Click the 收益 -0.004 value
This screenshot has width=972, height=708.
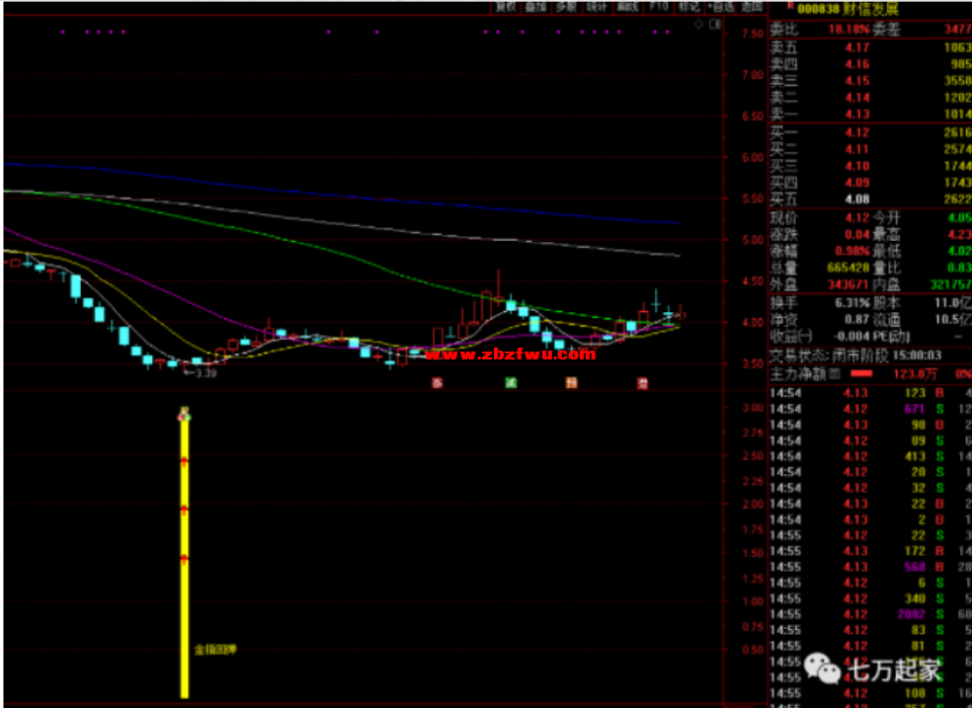tap(851, 337)
